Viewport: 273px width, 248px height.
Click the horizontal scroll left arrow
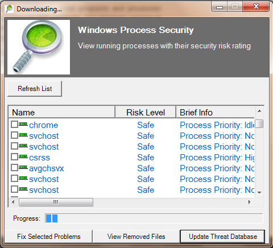[x=13, y=202]
